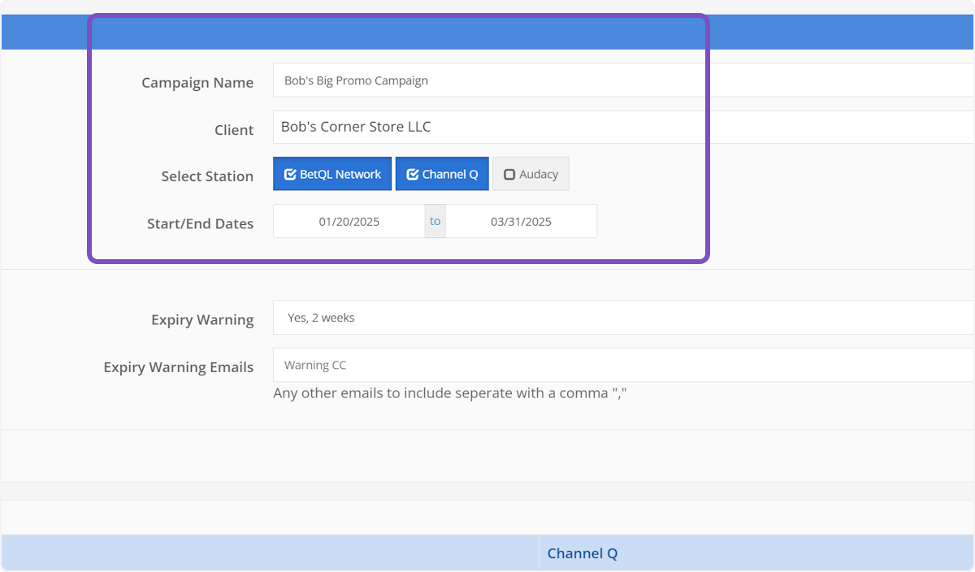Focus the Campaign Name text field
Image resolution: width=975 pixels, height=572 pixels.
(x=622, y=80)
